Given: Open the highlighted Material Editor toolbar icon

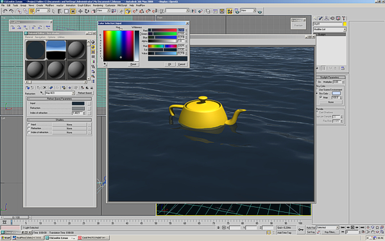Looking at the screenshot, I should coord(230,11).
